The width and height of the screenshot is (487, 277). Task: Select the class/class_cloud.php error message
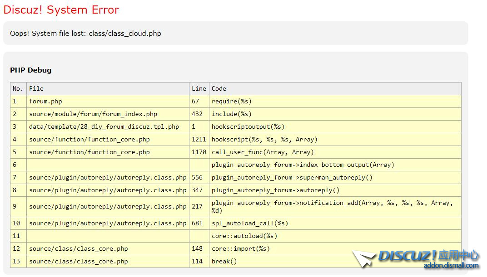85,34
